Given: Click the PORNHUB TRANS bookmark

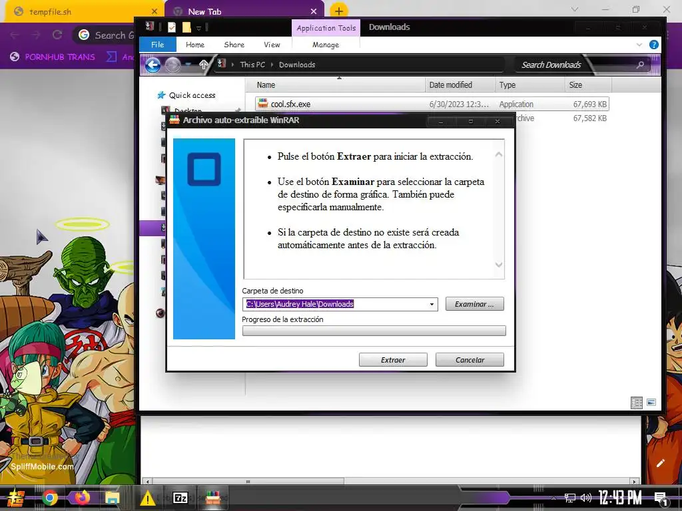Looking at the screenshot, I should coord(53,57).
